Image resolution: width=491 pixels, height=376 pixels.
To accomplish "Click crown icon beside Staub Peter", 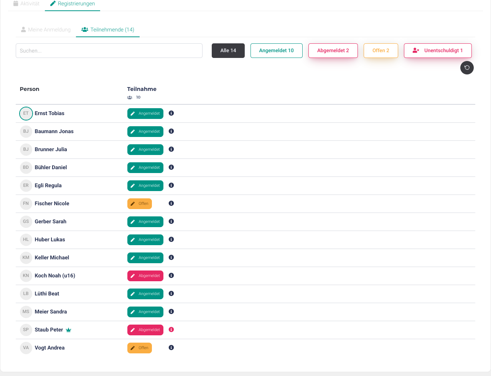I will tap(69, 330).
